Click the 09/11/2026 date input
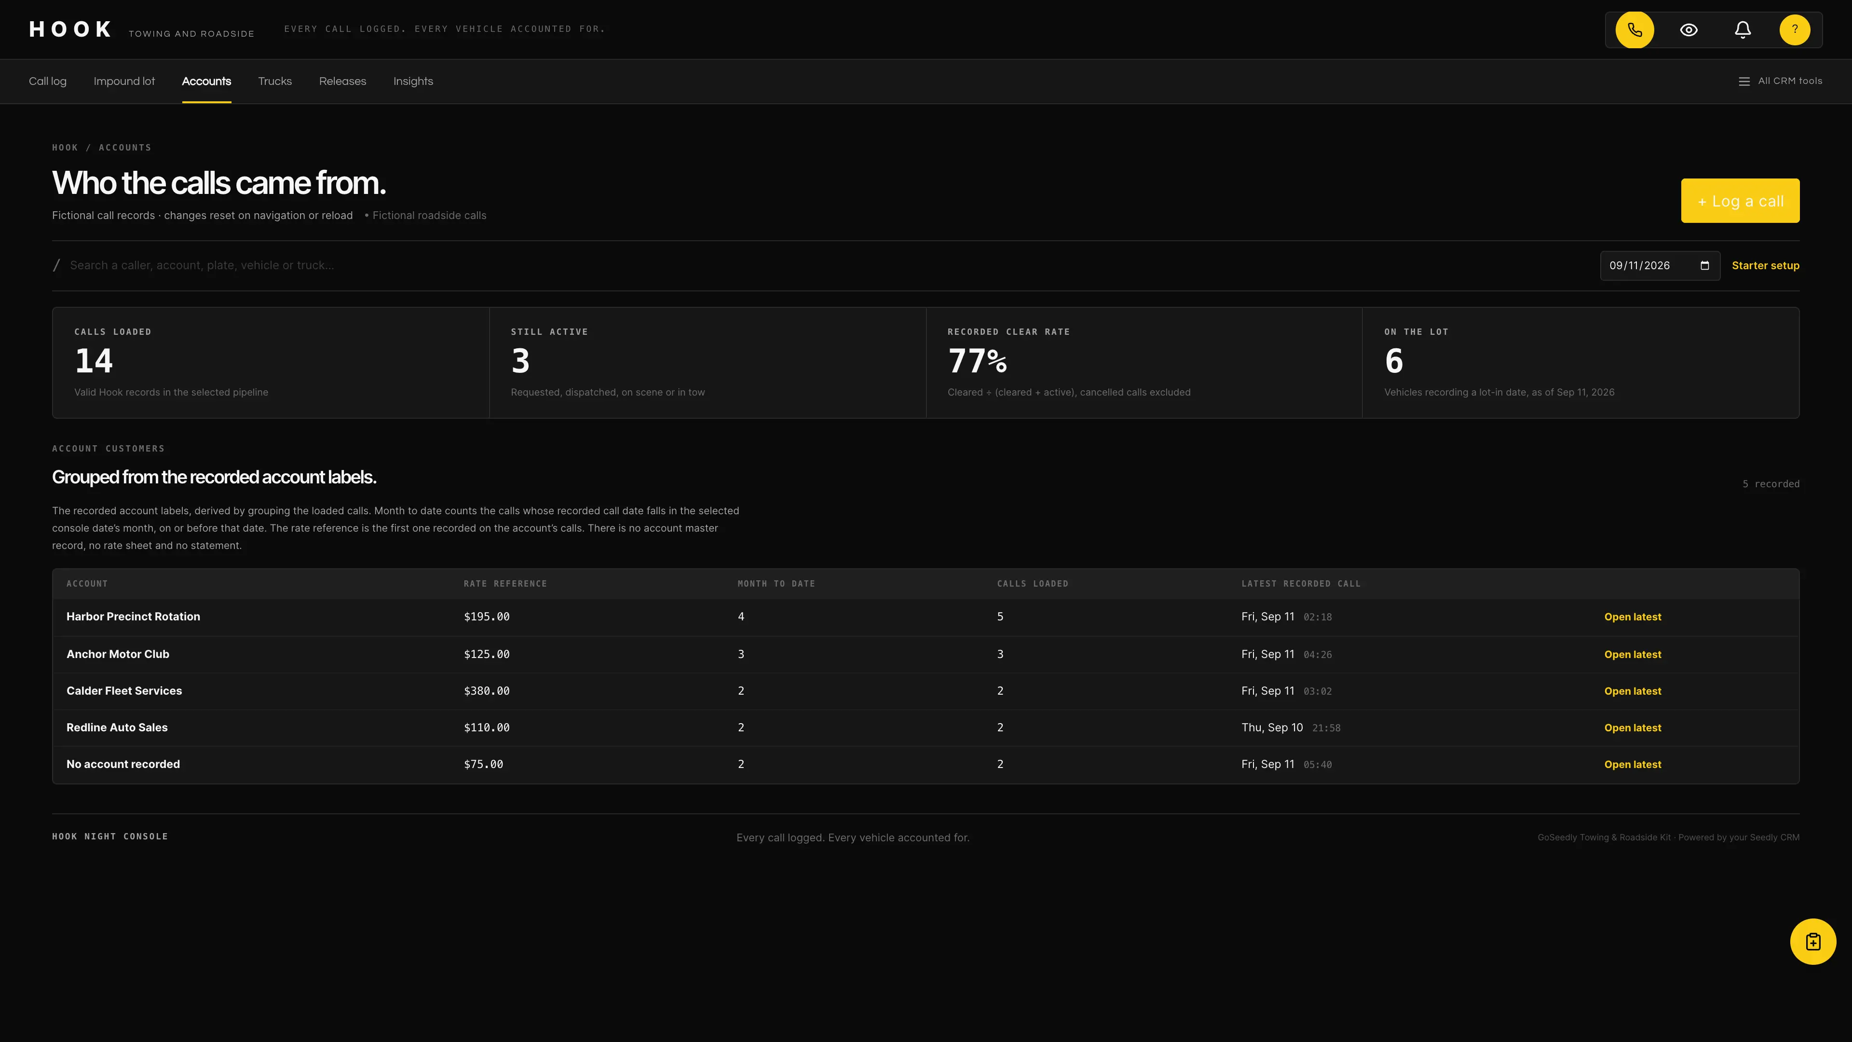 1660,265
